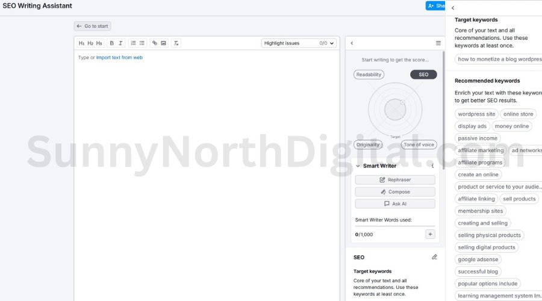Select the Readability score tab

(x=369, y=75)
